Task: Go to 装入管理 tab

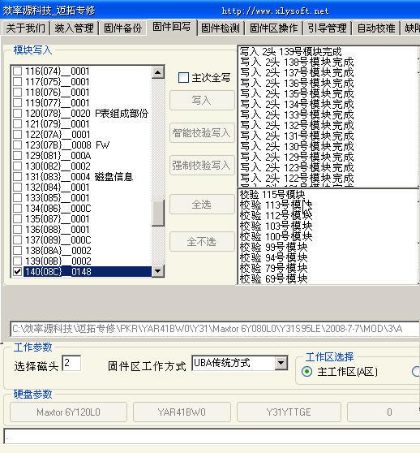Action: coord(74,28)
